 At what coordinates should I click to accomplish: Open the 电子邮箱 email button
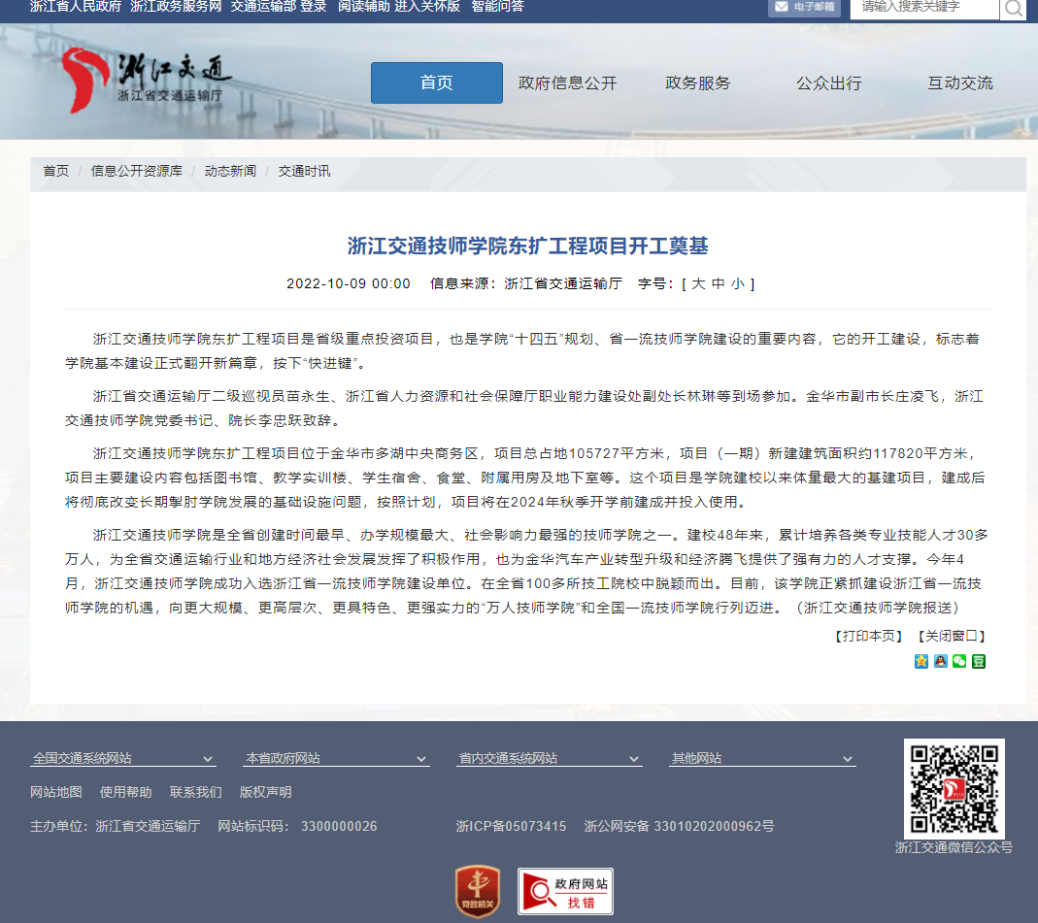click(x=804, y=7)
